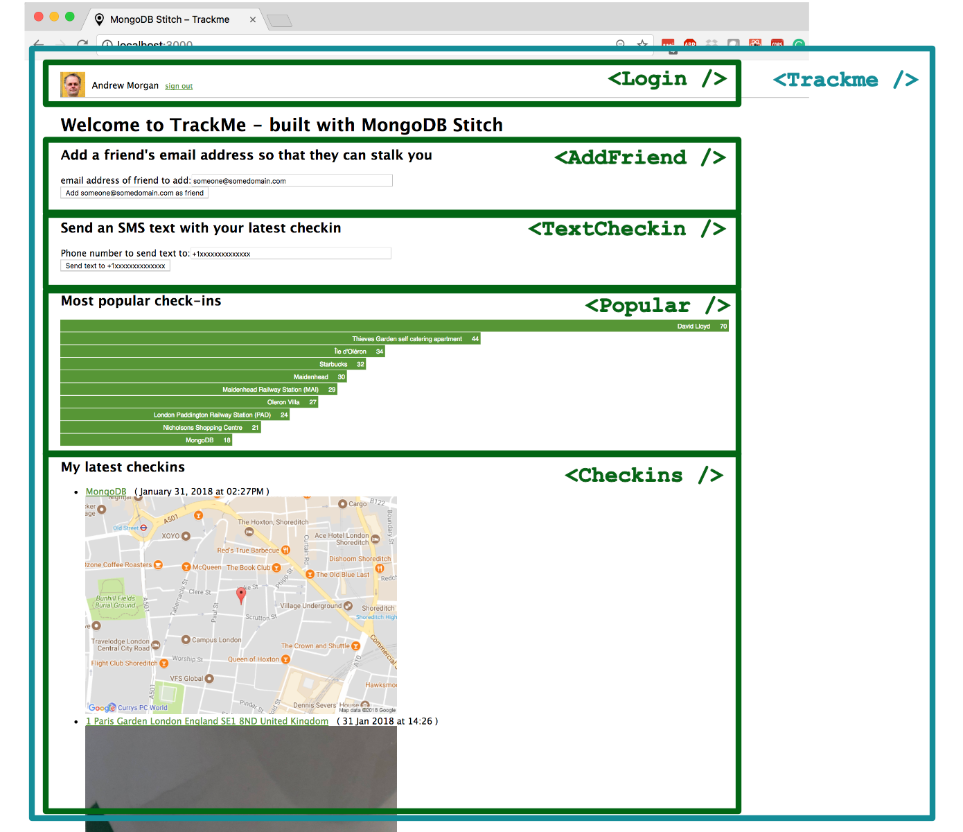Viewport: 963px width, 832px height.
Task: Click the Flight Club Shoreditch bar icon
Action: [x=164, y=663]
